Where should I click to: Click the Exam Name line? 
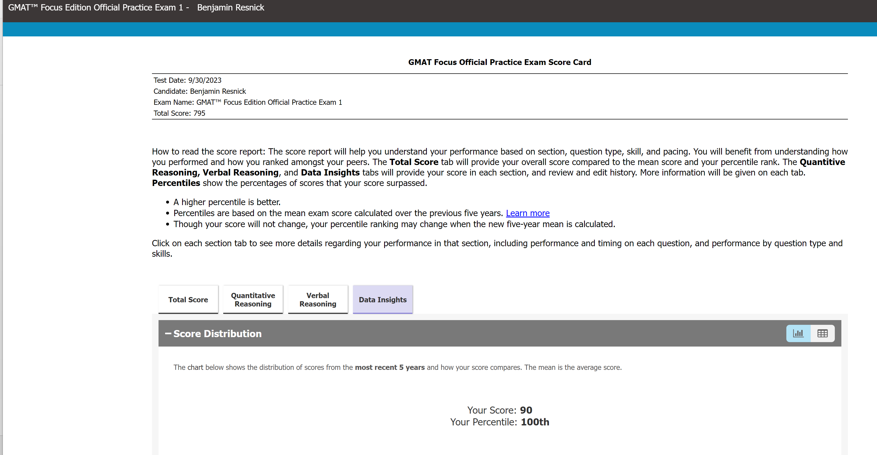(x=248, y=102)
